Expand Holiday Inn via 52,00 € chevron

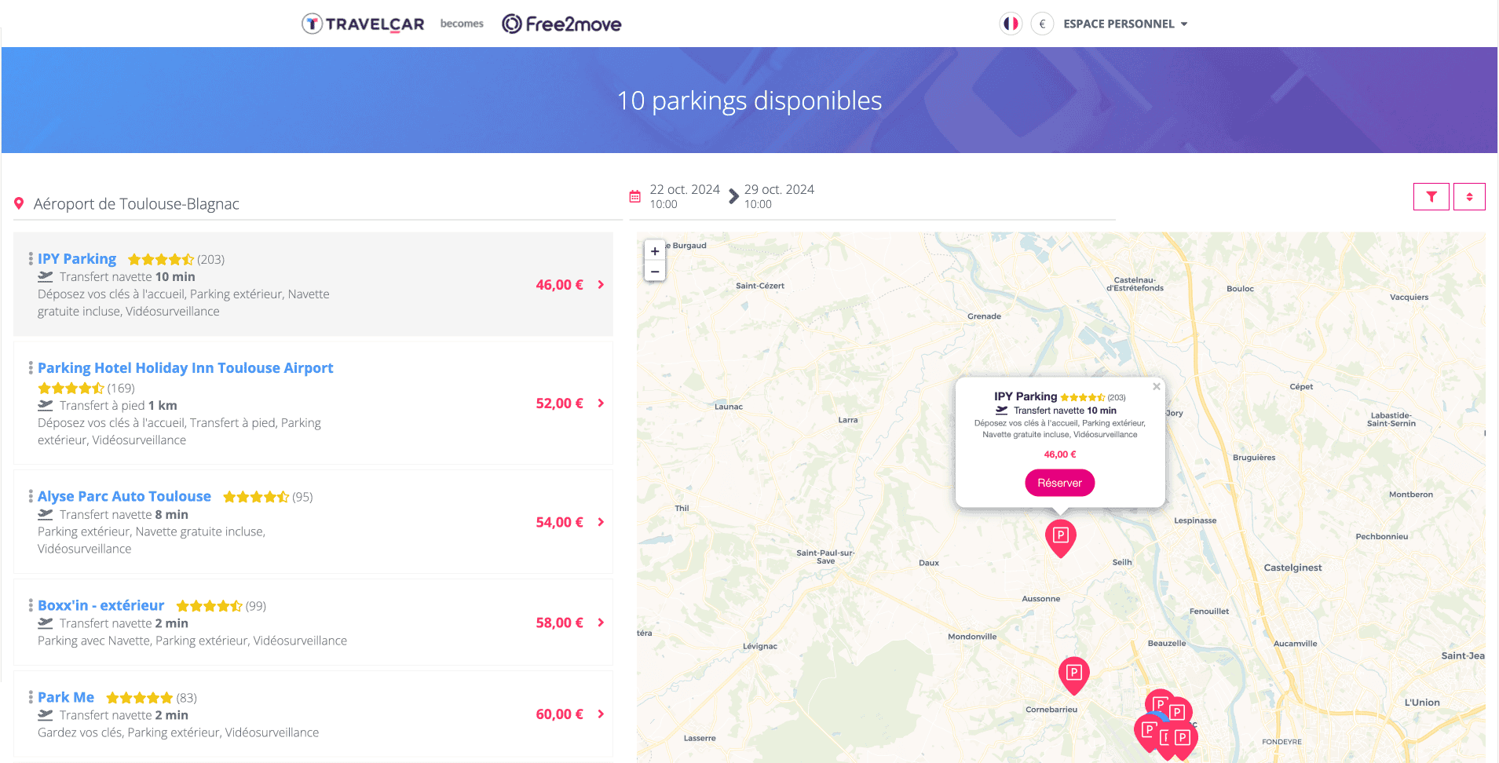[x=601, y=403]
